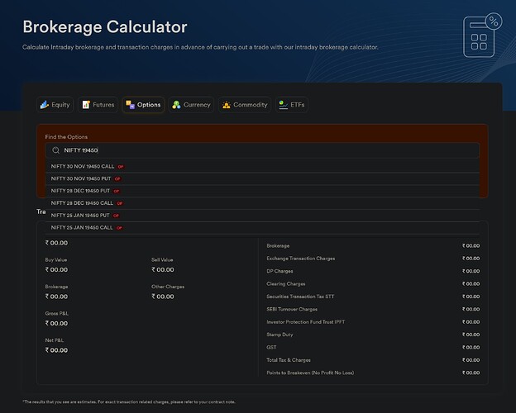
Task: Click Investor Protection Fund Trust IPFT label
Action: pos(306,322)
